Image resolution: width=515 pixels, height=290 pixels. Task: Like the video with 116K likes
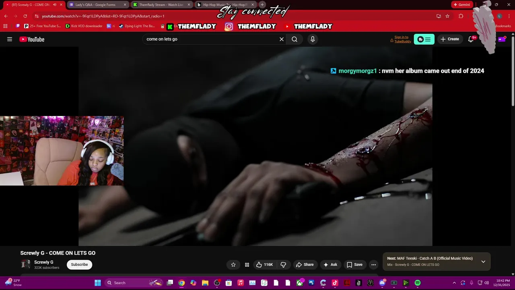pos(264,265)
